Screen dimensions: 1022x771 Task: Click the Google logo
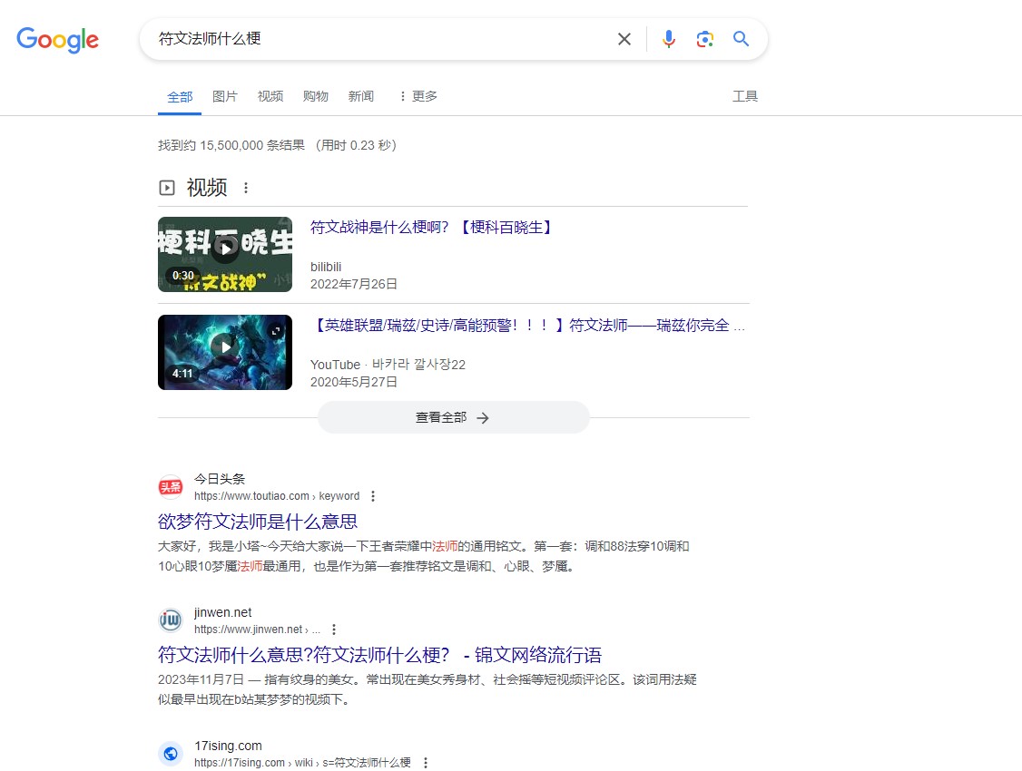pyautogui.click(x=57, y=39)
